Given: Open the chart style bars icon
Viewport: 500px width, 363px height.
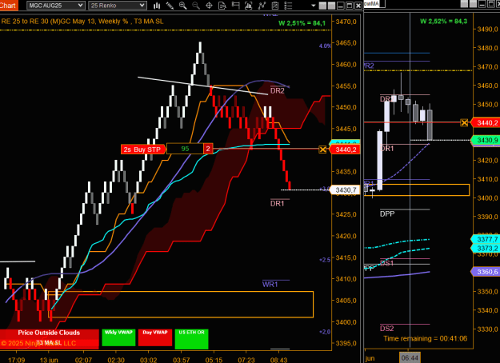Looking at the screenshot, I should click(x=157, y=6).
